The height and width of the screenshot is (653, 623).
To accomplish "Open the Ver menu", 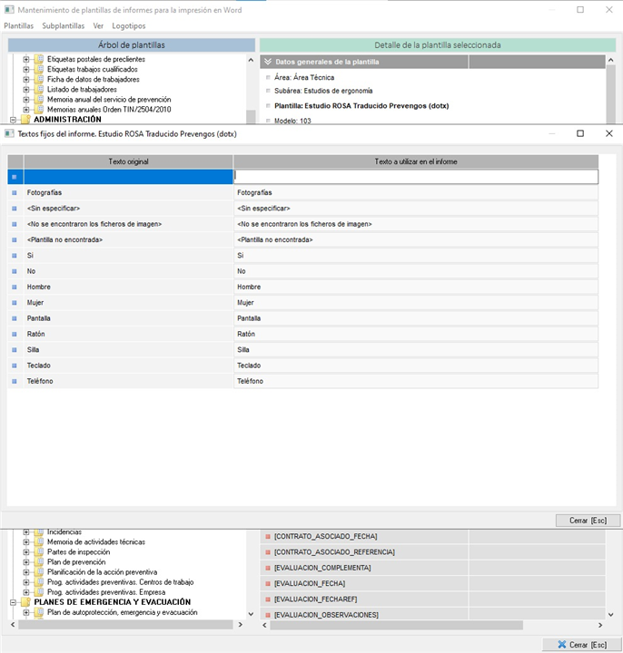I will click(x=98, y=25).
